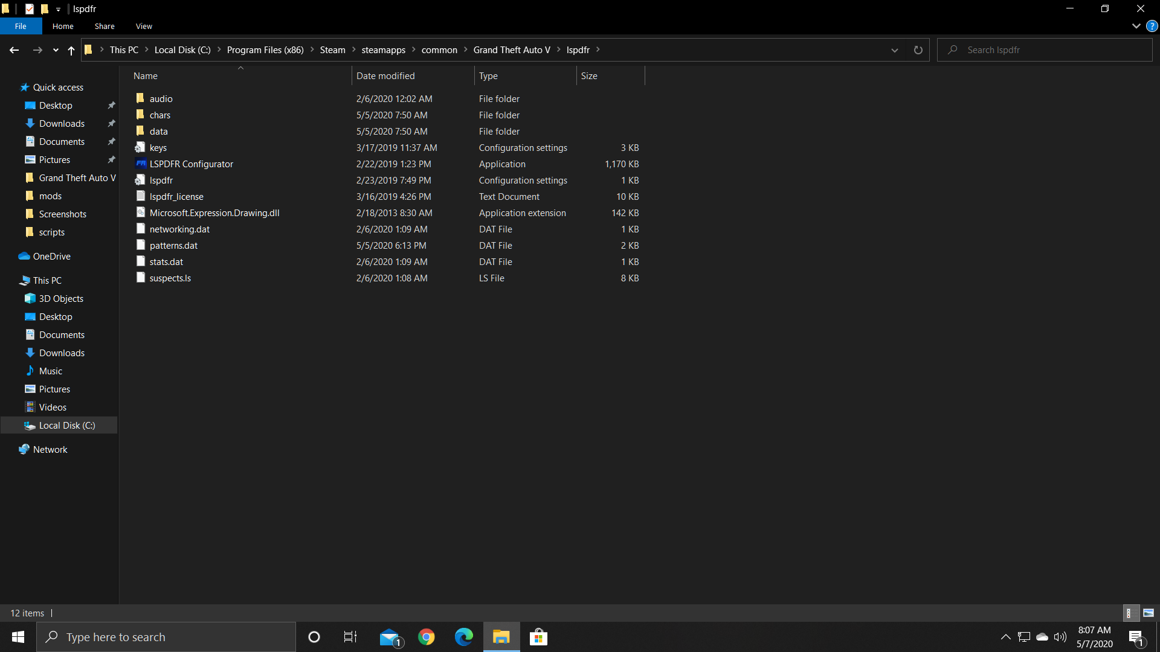
Task: Navigate to Grand Theft Auto V breadcrumb
Action: point(511,50)
